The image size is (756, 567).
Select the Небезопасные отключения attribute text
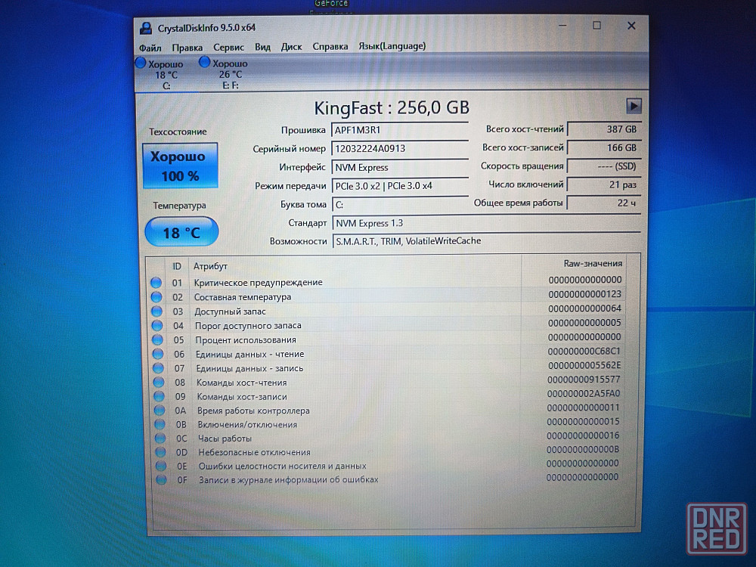point(255,452)
